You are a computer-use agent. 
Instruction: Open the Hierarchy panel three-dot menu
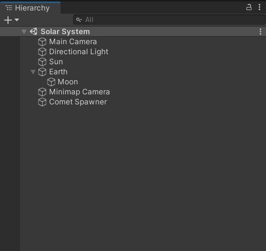259,8
